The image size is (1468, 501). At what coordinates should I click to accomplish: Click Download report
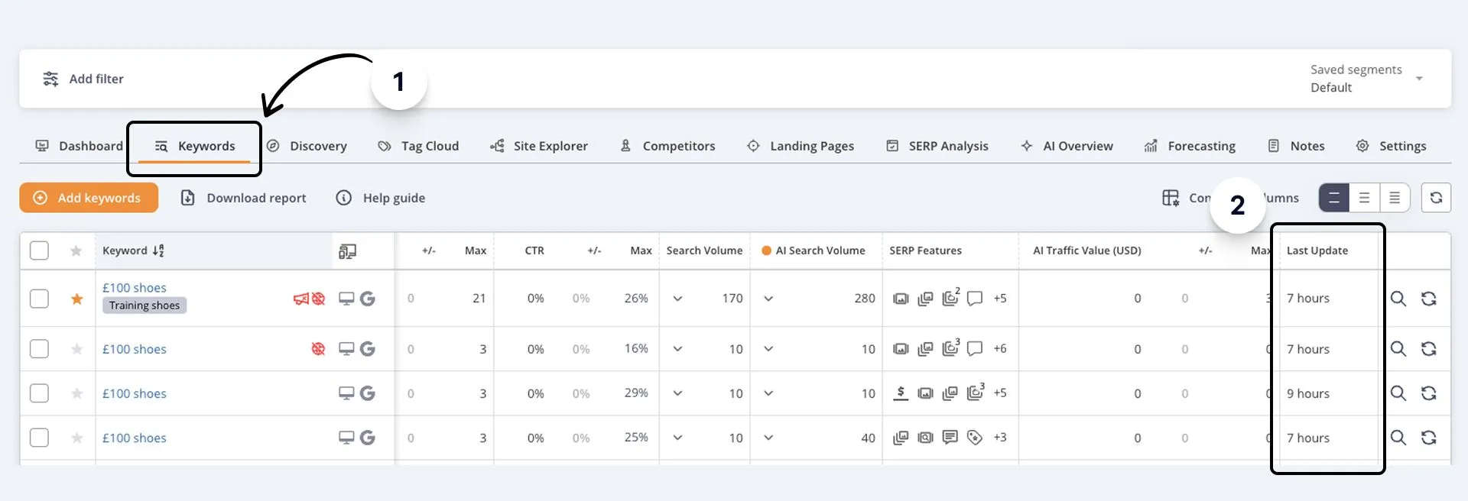click(243, 198)
